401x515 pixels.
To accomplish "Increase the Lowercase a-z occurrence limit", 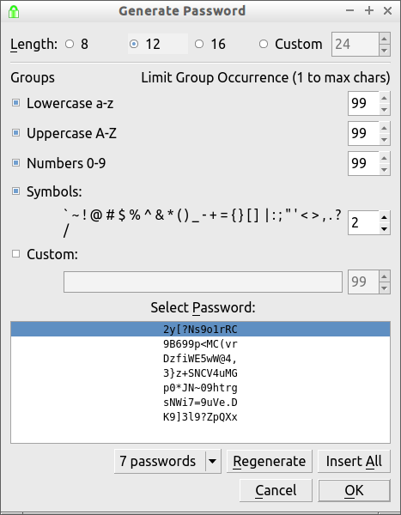I will tap(384, 98).
